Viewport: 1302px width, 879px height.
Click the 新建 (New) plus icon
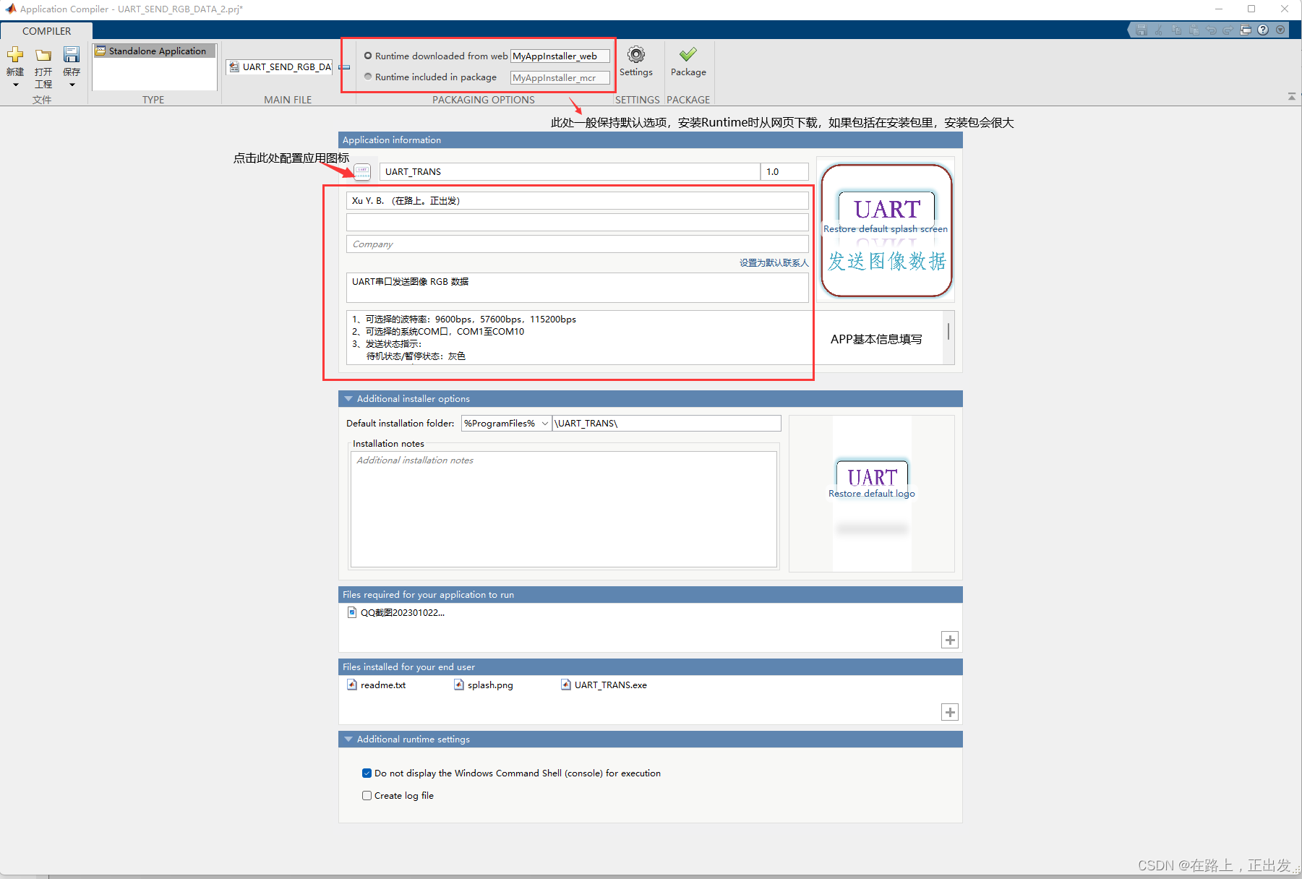(x=15, y=55)
